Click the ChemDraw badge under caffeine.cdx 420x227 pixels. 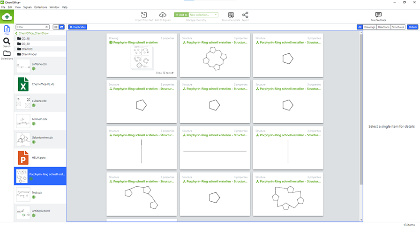[34, 69]
